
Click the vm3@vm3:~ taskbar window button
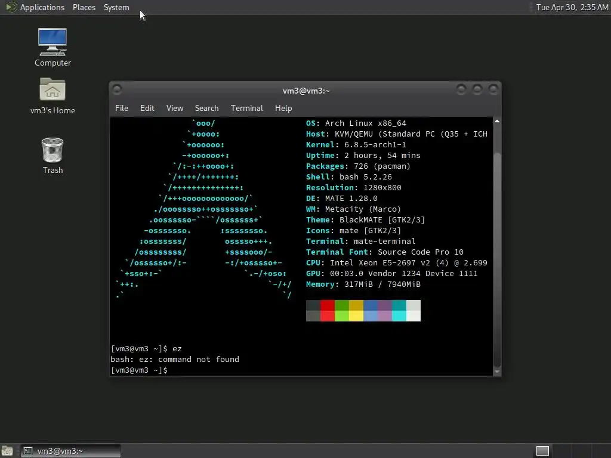[70, 451]
